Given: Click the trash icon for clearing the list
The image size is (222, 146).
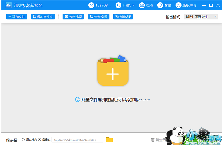Looking at the screenshot, I should (x=153, y=140).
